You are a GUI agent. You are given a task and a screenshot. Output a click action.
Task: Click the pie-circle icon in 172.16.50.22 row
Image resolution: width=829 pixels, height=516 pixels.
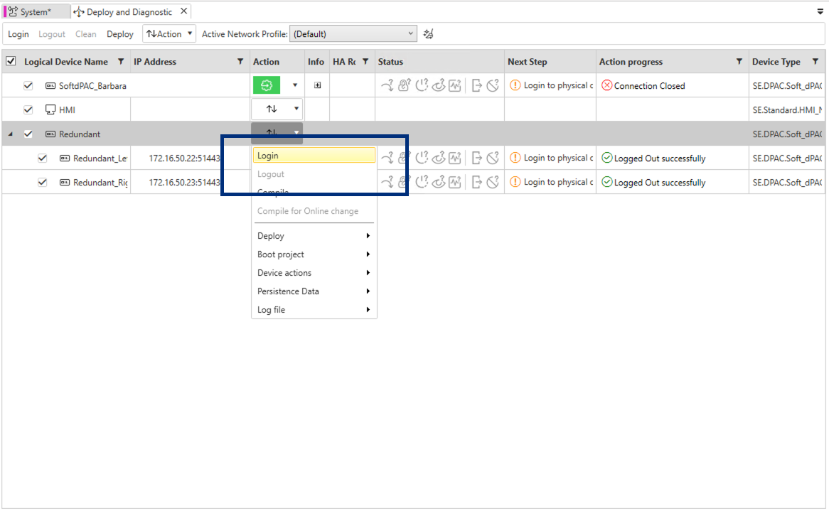[x=493, y=158]
